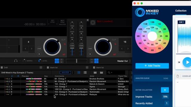This screenshot has width=191, height=107.
Task: Click the deck 2 artwork disc icon
Action: pyautogui.click(x=93, y=23)
